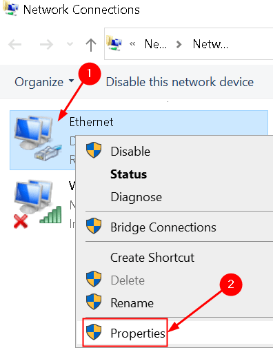This screenshot has width=273, height=350.
Task: Click the shield icon next to Properties
Action: pyautogui.click(x=94, y=332)
